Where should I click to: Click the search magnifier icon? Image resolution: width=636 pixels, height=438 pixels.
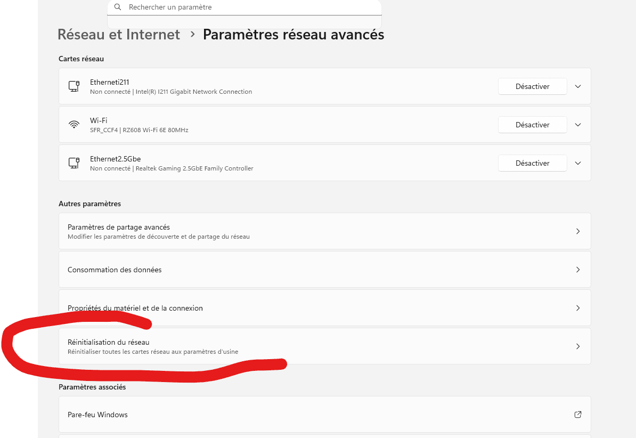pos(118,7)
